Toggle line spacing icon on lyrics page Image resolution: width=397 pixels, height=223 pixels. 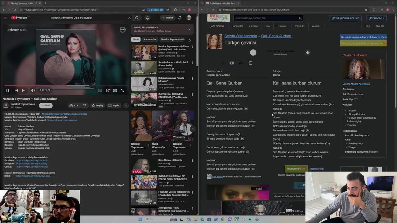[x=250, y=63]
